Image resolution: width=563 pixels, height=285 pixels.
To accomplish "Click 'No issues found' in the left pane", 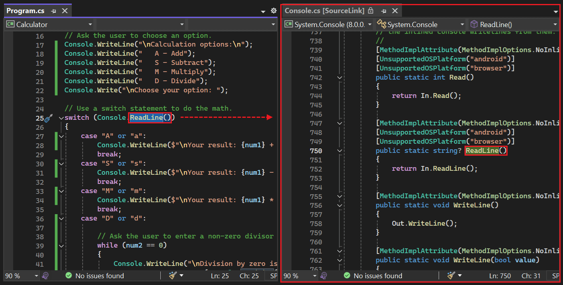I will [99, 275].
